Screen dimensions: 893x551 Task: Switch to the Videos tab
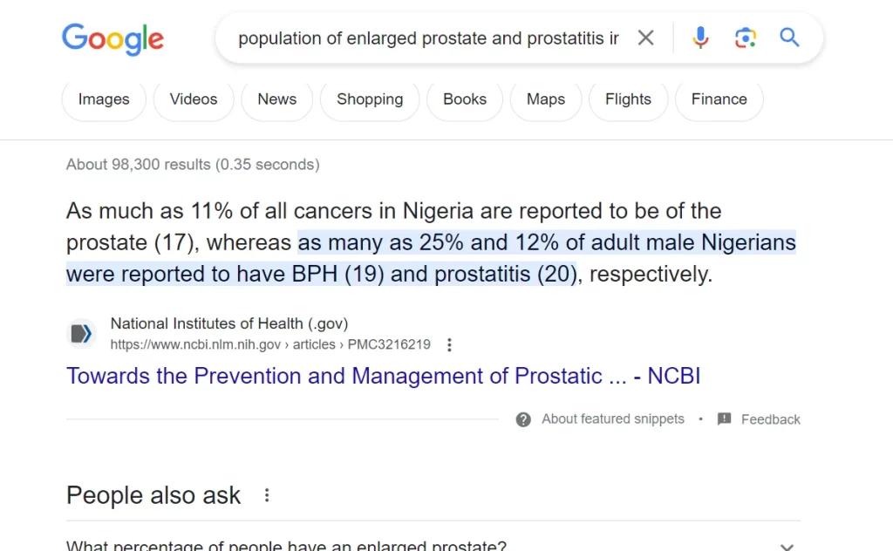(x=194, y=99)
